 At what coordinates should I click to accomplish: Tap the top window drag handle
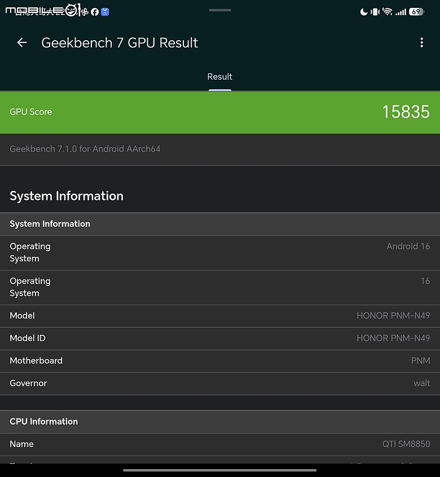(x=220, y=10)
